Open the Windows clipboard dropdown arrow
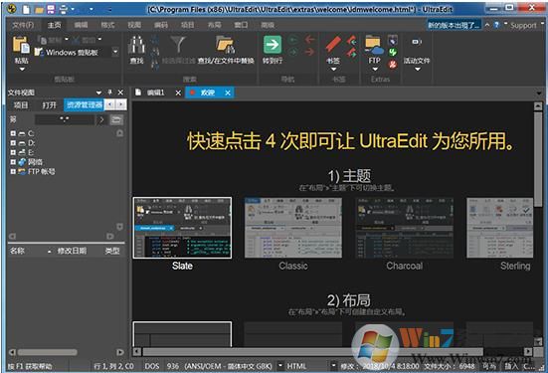The image size is (548, 373). pos(115,52)
